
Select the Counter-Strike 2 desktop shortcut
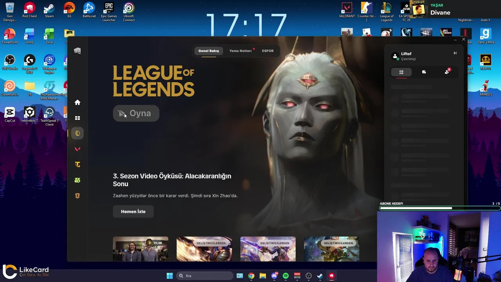click(367, 12)
